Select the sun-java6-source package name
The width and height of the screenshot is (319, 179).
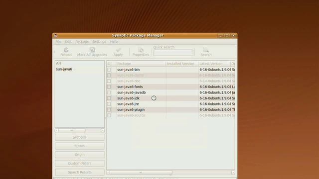(x=131, y=115)
